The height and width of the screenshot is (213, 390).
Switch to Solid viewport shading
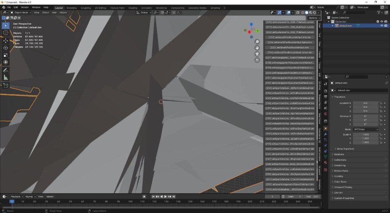coord(307,12)
